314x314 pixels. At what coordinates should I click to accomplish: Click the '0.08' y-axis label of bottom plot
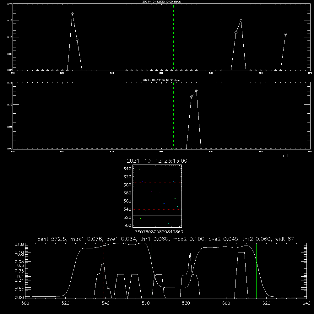19,262
